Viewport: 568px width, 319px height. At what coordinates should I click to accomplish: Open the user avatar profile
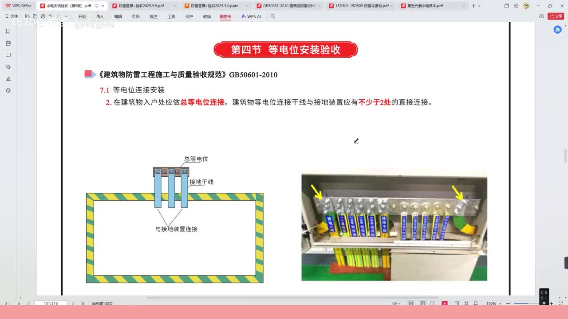click(x=526, y=6)
